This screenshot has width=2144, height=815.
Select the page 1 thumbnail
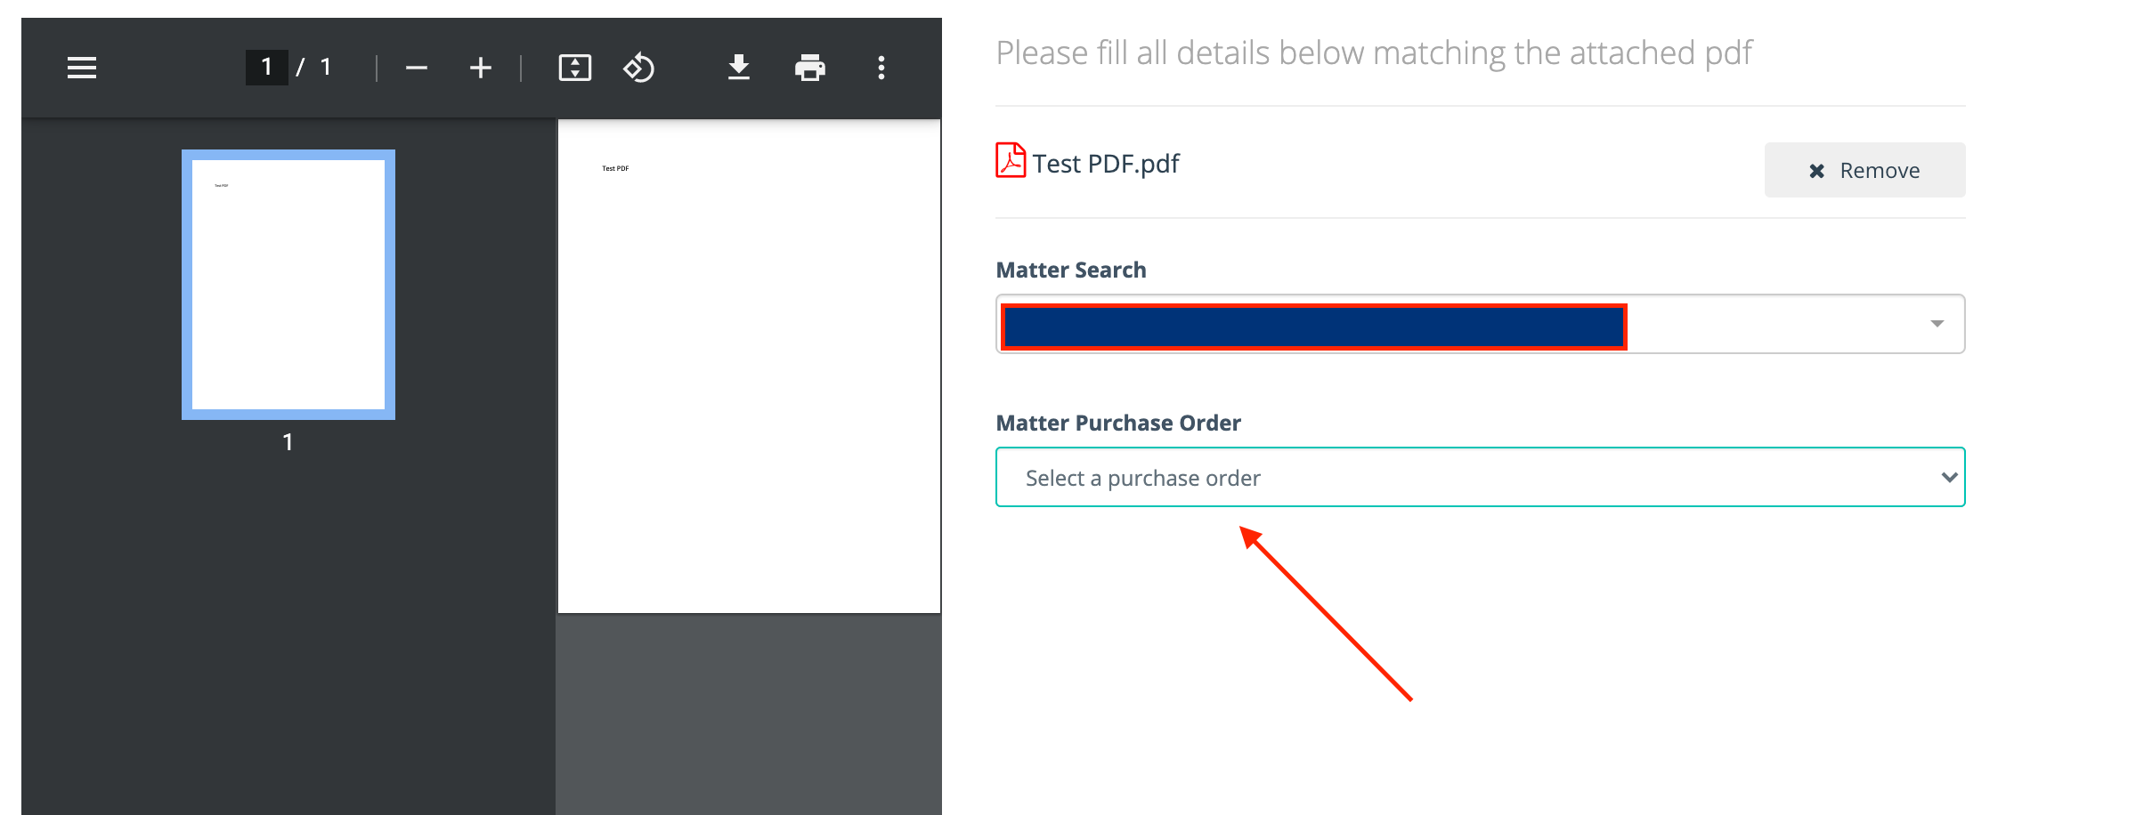(288, 285)
